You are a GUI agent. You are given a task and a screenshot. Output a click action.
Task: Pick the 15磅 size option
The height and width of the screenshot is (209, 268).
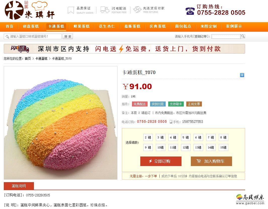pyautogui.click(x=224, y=147)
